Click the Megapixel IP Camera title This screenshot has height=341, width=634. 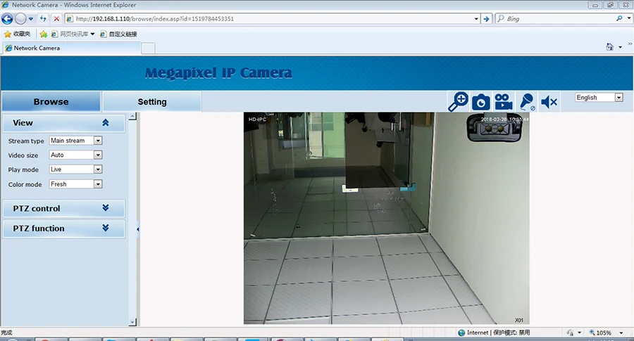(218, 73)
